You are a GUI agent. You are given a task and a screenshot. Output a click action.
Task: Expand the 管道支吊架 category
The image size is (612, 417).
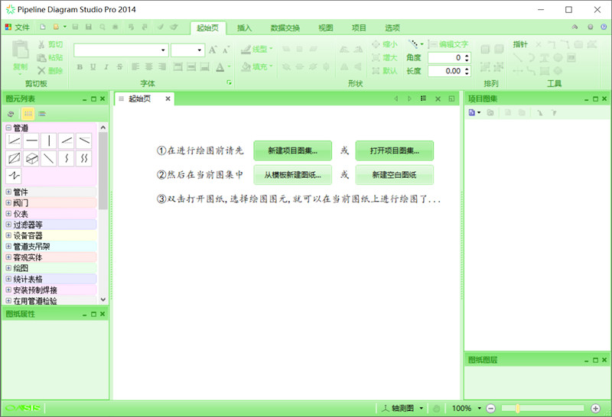click(x=8, y=246)
